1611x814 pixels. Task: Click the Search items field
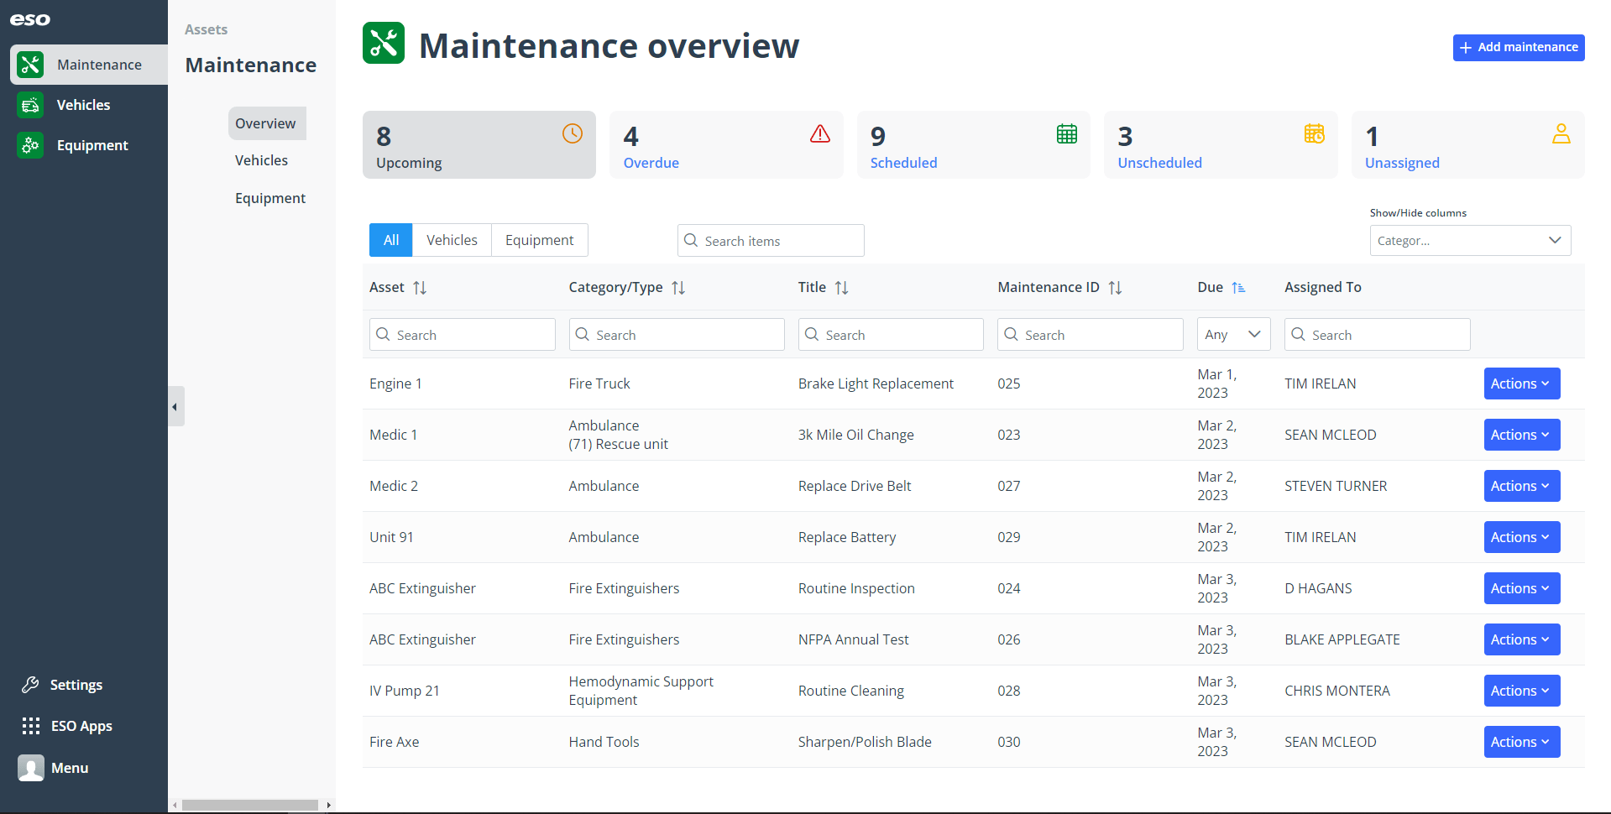(x=771, y=241)
